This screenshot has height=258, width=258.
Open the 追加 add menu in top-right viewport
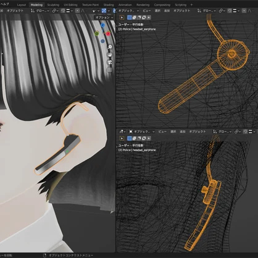(x=167, y=10)
